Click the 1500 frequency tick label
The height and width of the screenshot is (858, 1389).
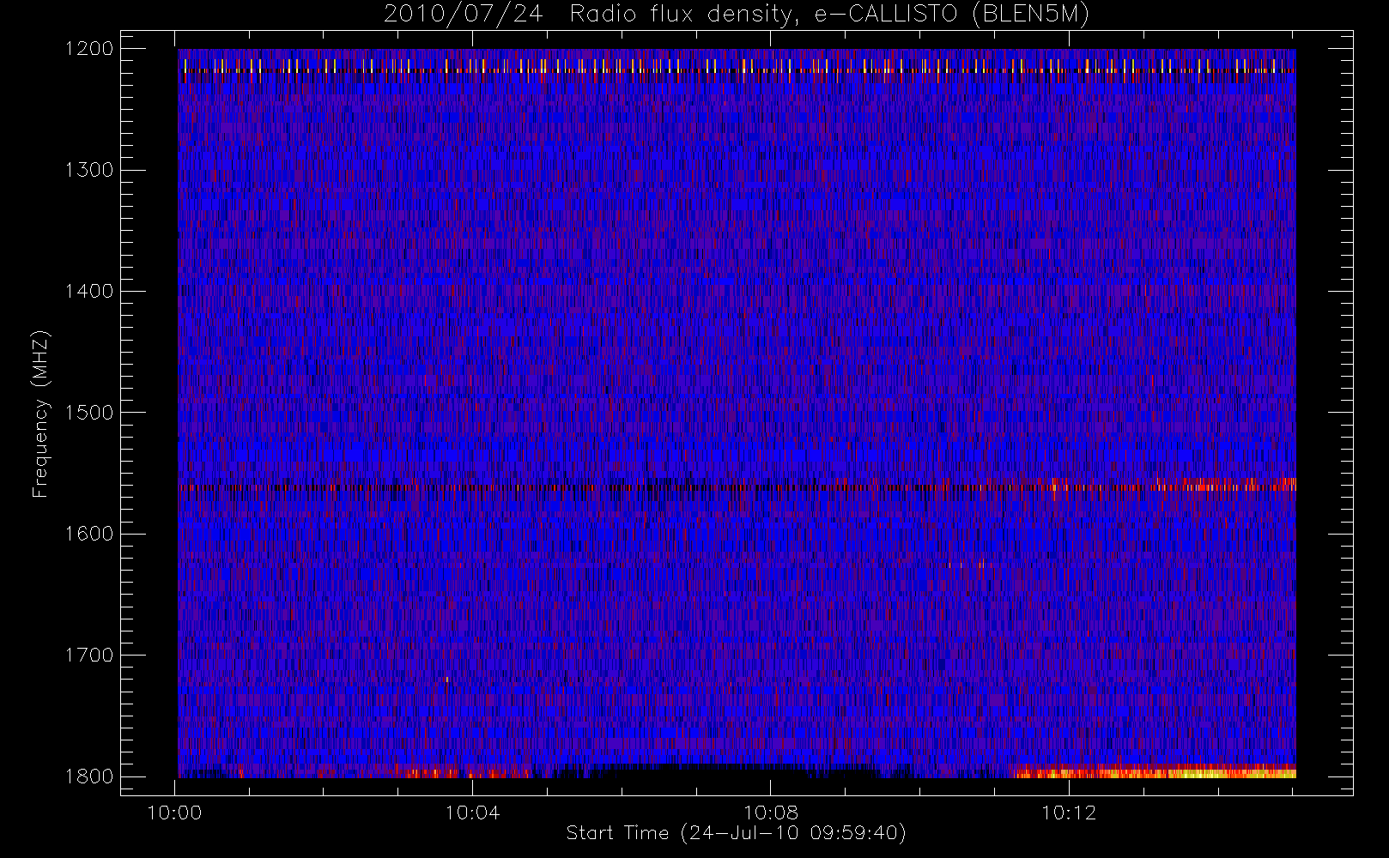(x=89, y=412)
